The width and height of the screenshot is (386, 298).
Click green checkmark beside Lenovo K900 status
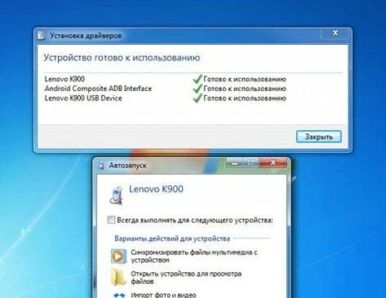198,79
